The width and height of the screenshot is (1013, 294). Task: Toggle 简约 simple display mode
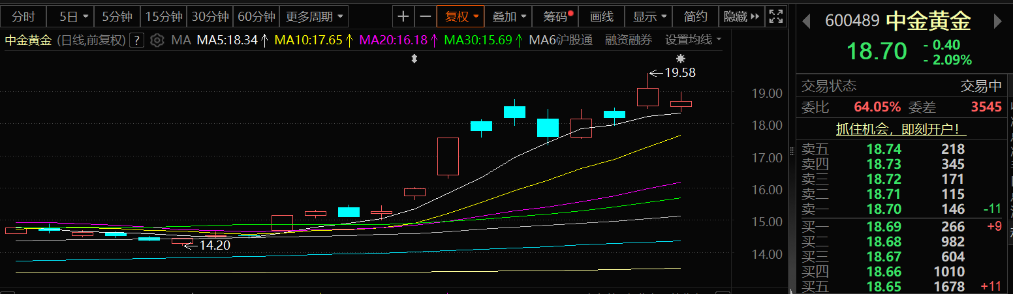pos(695,16)
